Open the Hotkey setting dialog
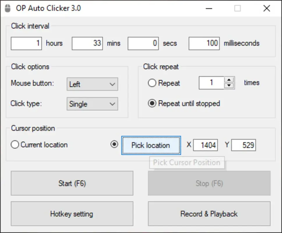The height and width of the screenshot is (233, 282). coord(72,214)
